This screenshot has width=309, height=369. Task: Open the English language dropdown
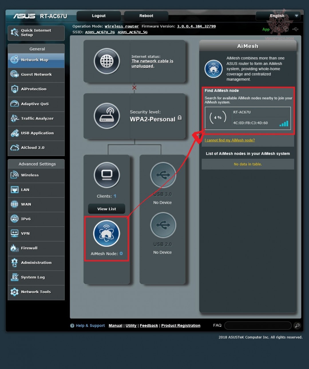(278, 16)
